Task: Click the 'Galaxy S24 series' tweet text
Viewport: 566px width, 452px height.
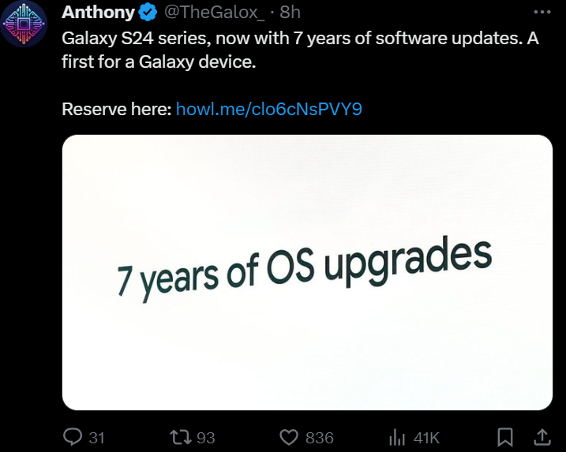Action: pyautogui.click(x=300, y=50)
